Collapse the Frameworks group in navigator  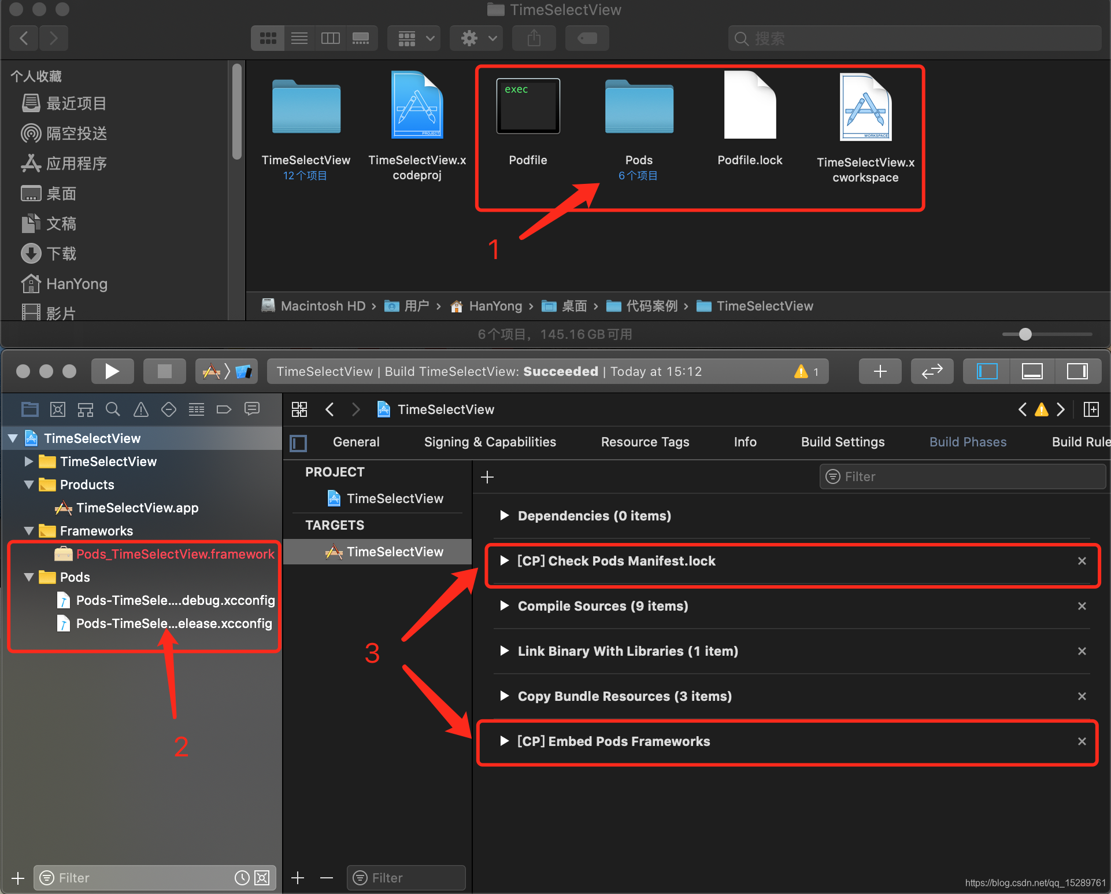click(29, 531)
